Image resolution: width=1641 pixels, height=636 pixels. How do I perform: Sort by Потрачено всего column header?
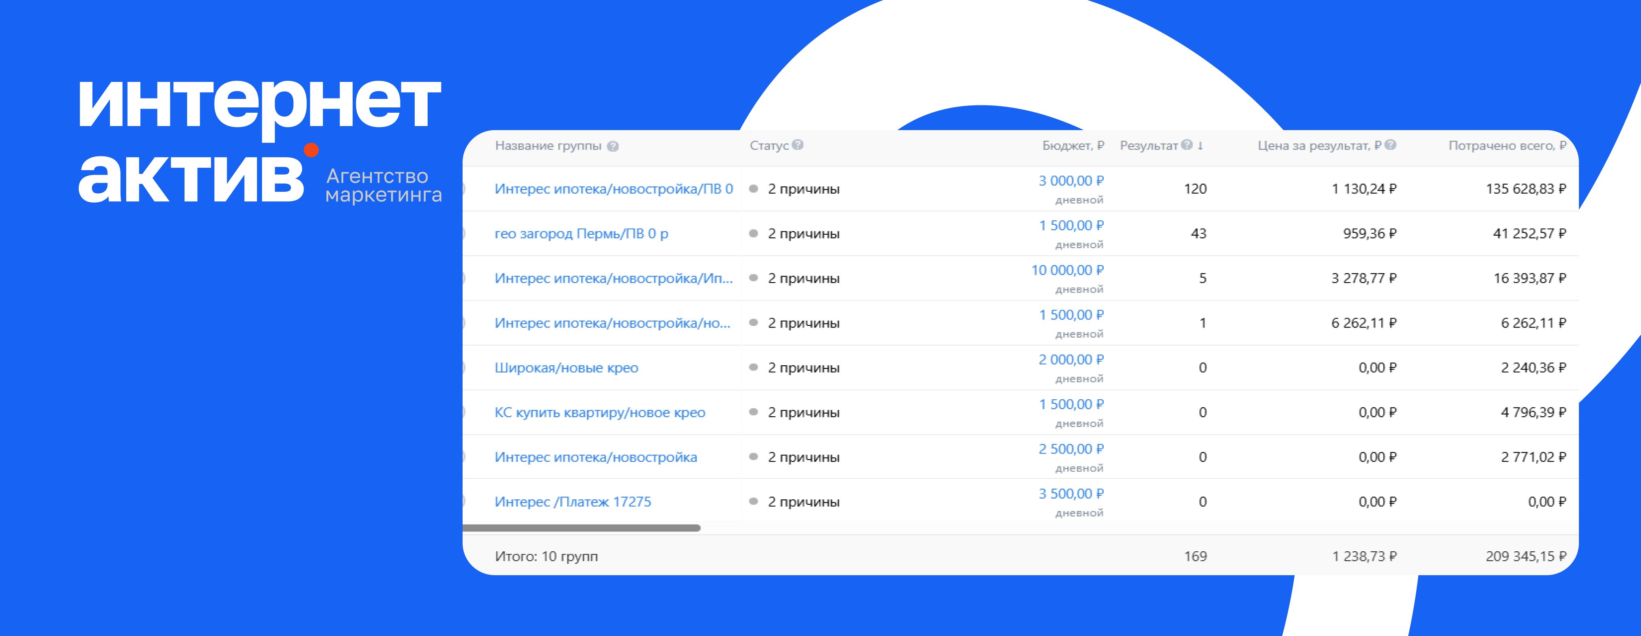point(1507,146)
